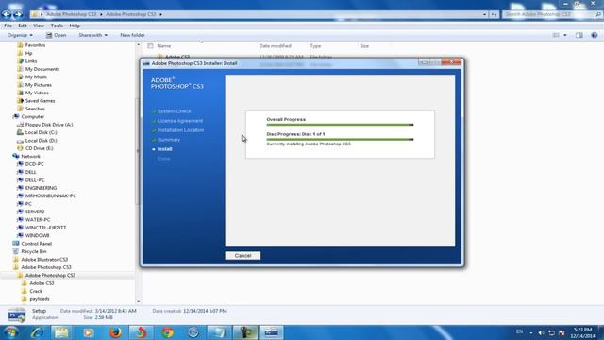
Task: Click Cancel in the Photoshop CS3 installer
Action: [243, 256]
